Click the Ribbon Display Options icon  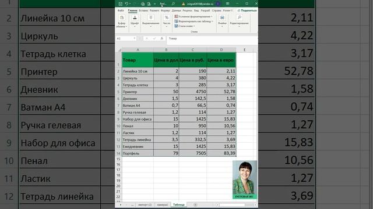pos(227,4)
